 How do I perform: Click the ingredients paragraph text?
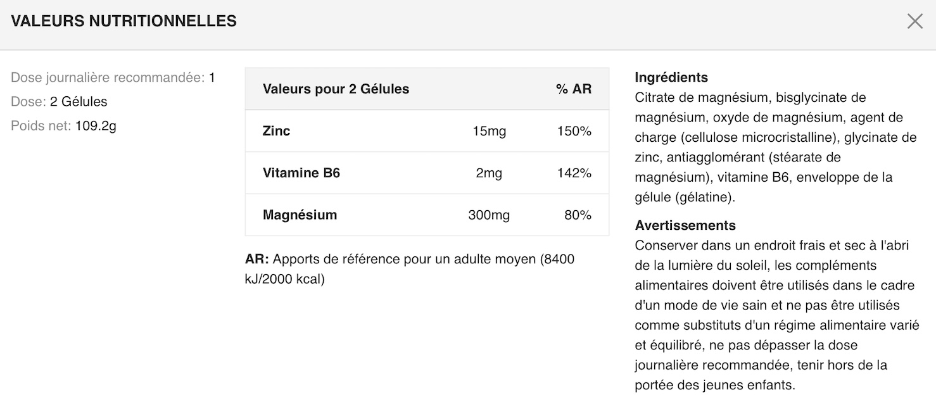776,147
